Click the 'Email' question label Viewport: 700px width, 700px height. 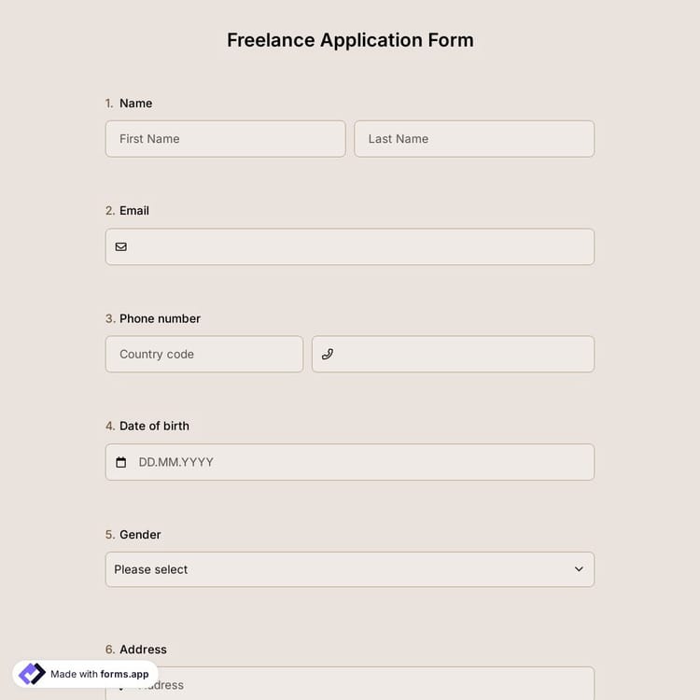[x=133, y=211]
